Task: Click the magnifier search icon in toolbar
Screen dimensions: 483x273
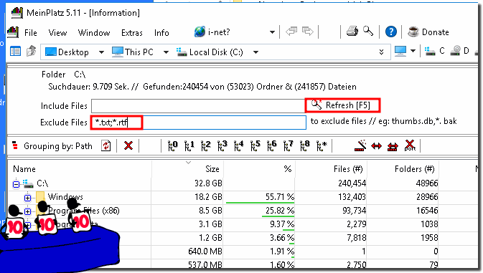Action: coord(368,32)
